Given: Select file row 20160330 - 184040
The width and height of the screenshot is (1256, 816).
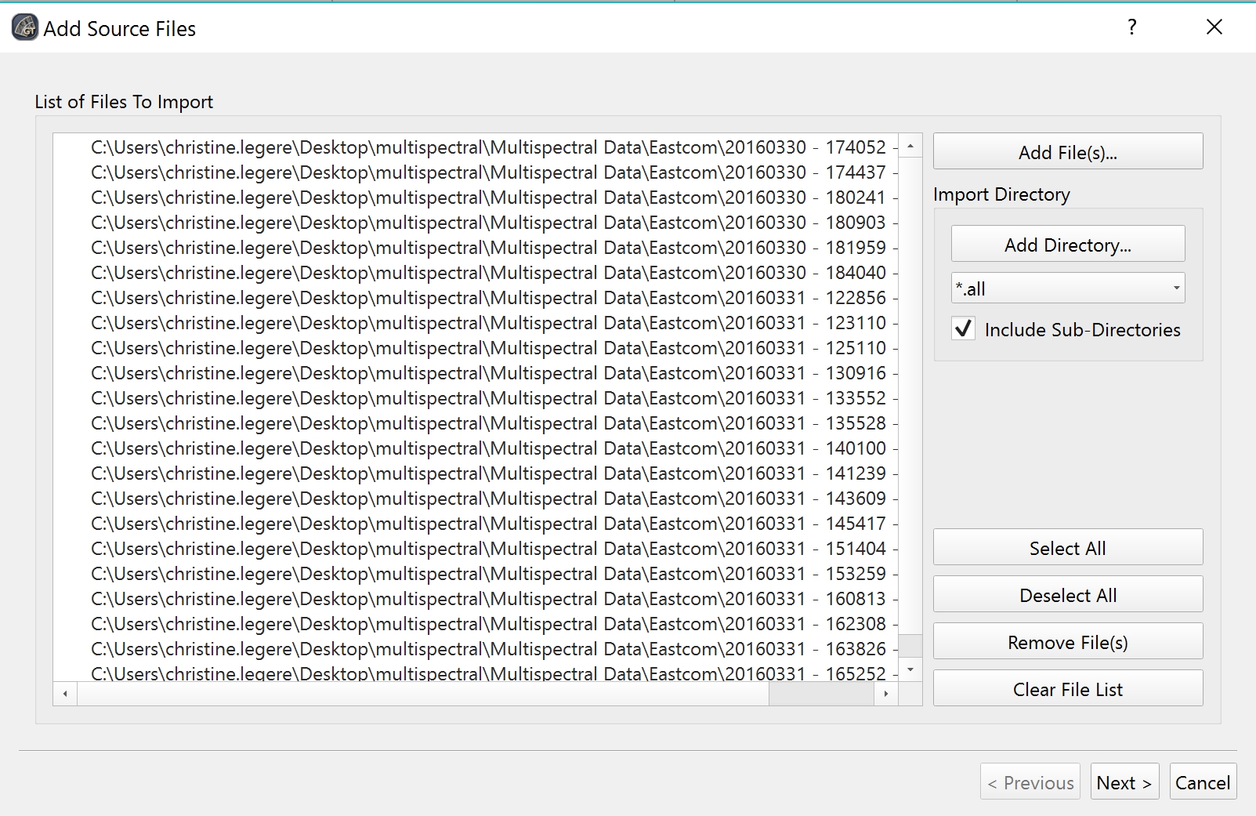Looking at the screenshot, I should [476, 273].
